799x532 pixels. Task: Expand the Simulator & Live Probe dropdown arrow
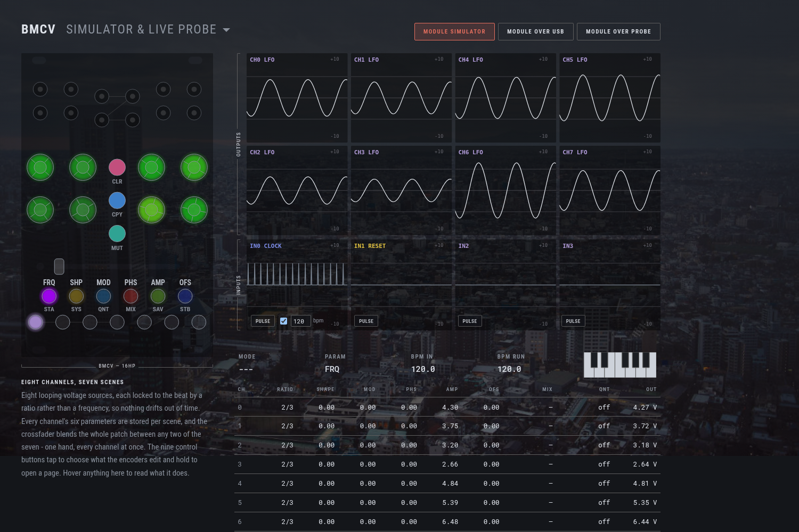point(226,30)
